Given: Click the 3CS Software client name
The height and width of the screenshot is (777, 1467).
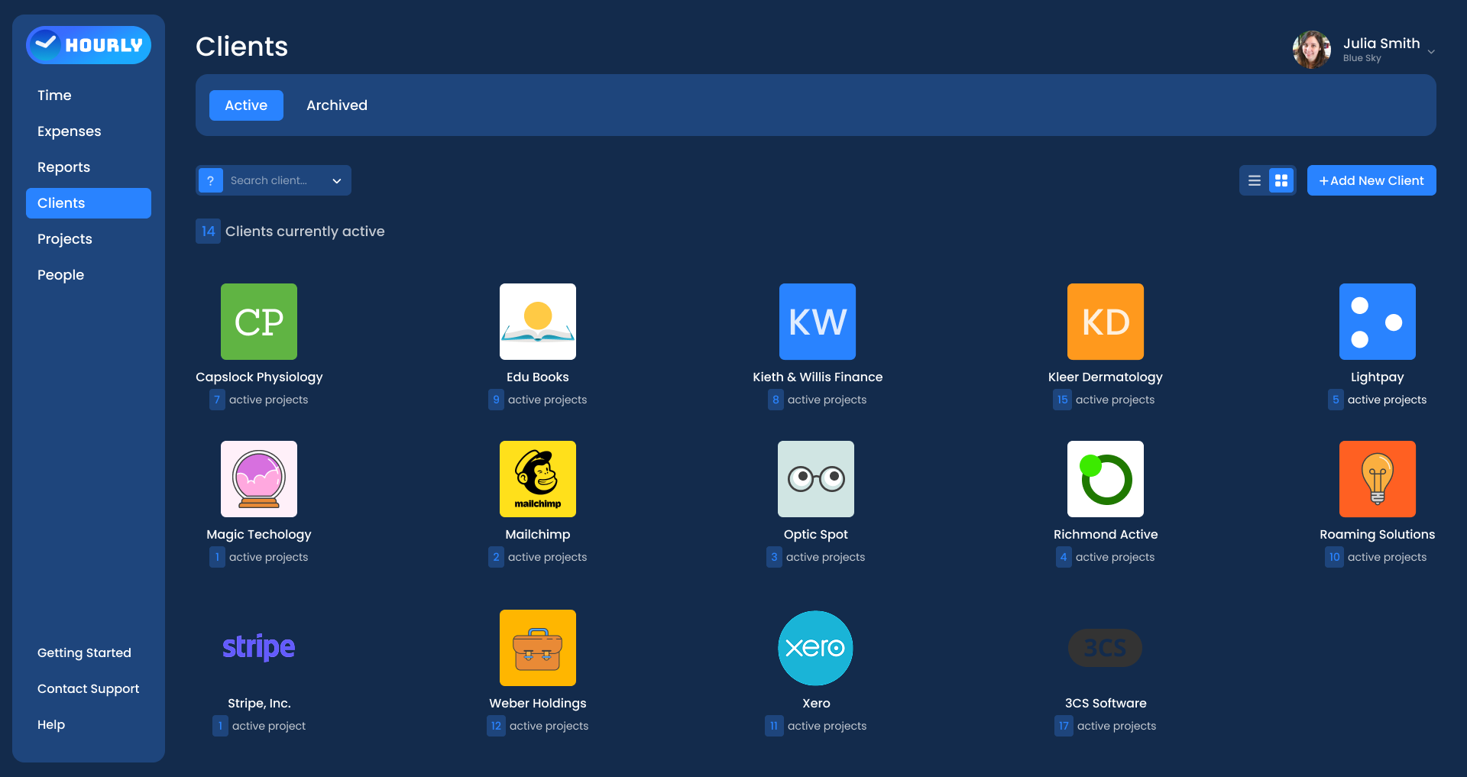Looking at the screenshot, I should click(1106, 703).
